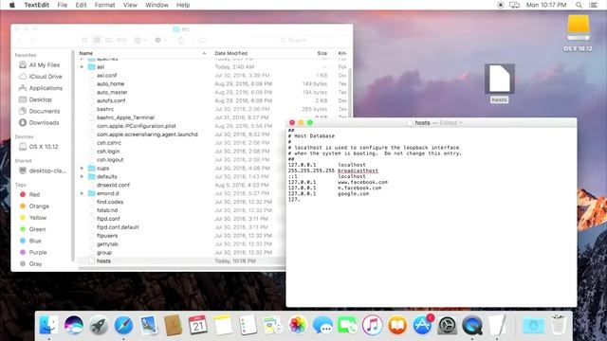
Task: Open Downloads folder stack in Dock
Action: point(533,325)
